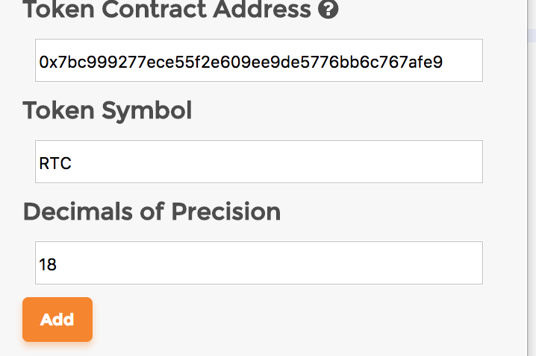Select the blue highlighted strip at right edge
The image size is (536, 356).
point(532,36)
